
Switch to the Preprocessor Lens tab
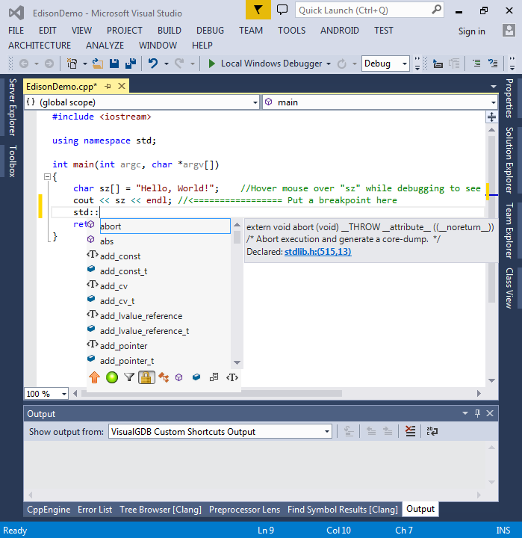(x=244, y=510)
